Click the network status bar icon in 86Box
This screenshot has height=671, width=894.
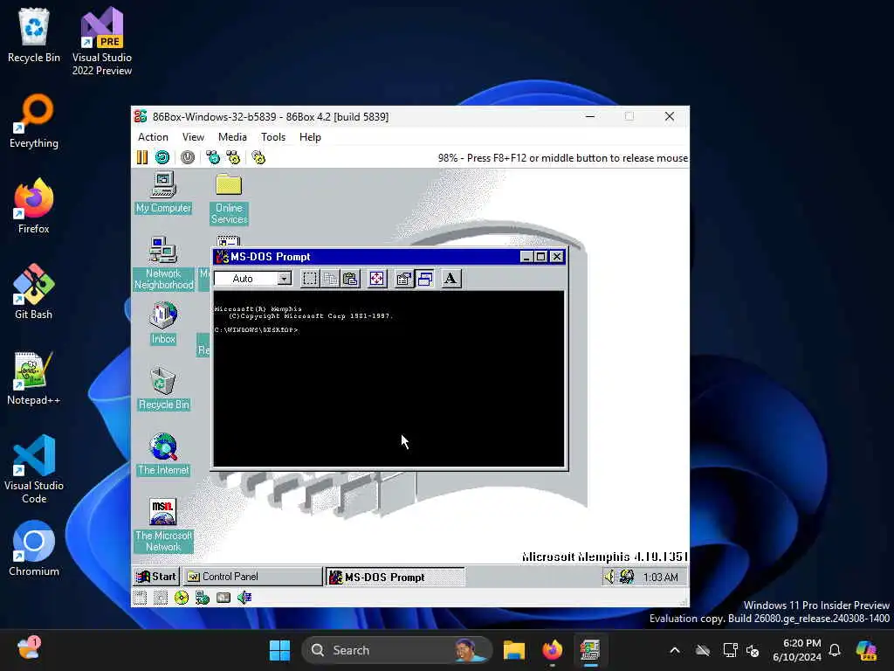[203, 598]
